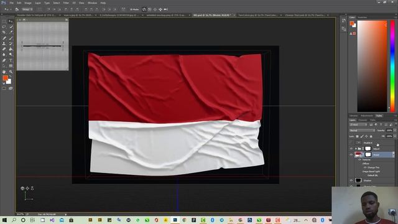Select the Pen tool
398x224 pixels.
tap(4, 60)
